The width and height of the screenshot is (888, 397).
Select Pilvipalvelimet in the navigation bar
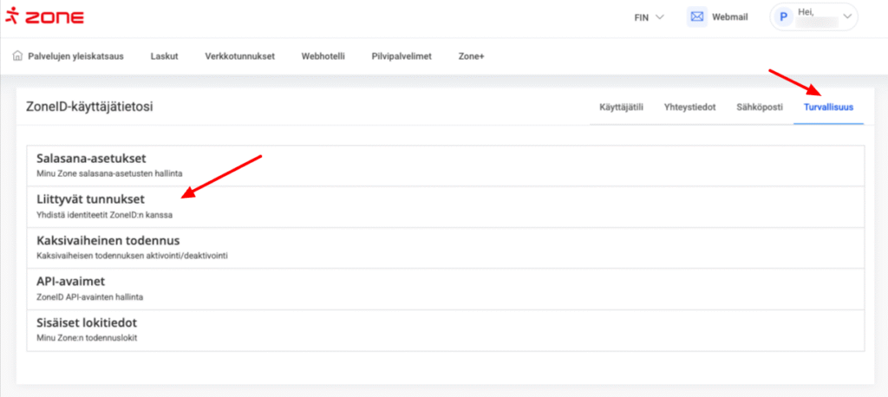pos(401,56)
